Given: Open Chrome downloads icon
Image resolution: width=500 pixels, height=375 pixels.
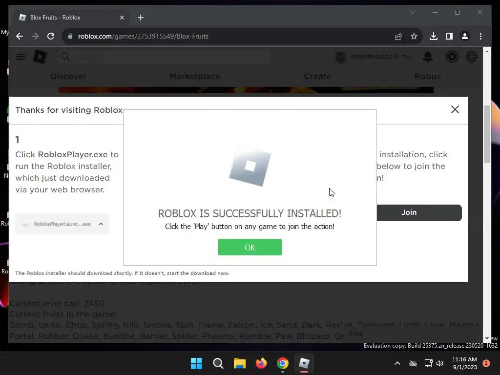Looking at the screenshot, I should coord(434,36).
